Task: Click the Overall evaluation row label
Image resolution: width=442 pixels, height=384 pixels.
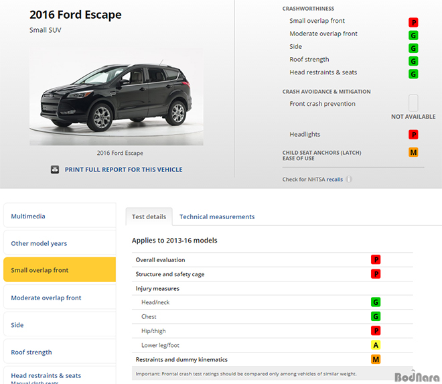Action: (x=161, y=260)
